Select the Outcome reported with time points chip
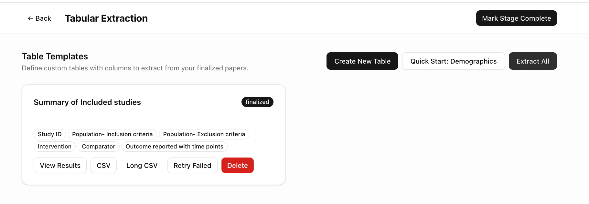Image resolution: width=589 pixels, height=204 pixels. 174,146
